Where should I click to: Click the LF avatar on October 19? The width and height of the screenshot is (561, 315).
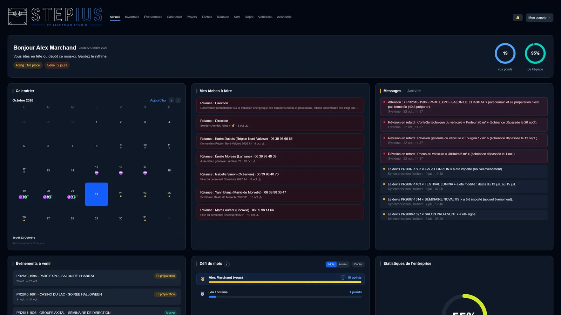(20, 197)
